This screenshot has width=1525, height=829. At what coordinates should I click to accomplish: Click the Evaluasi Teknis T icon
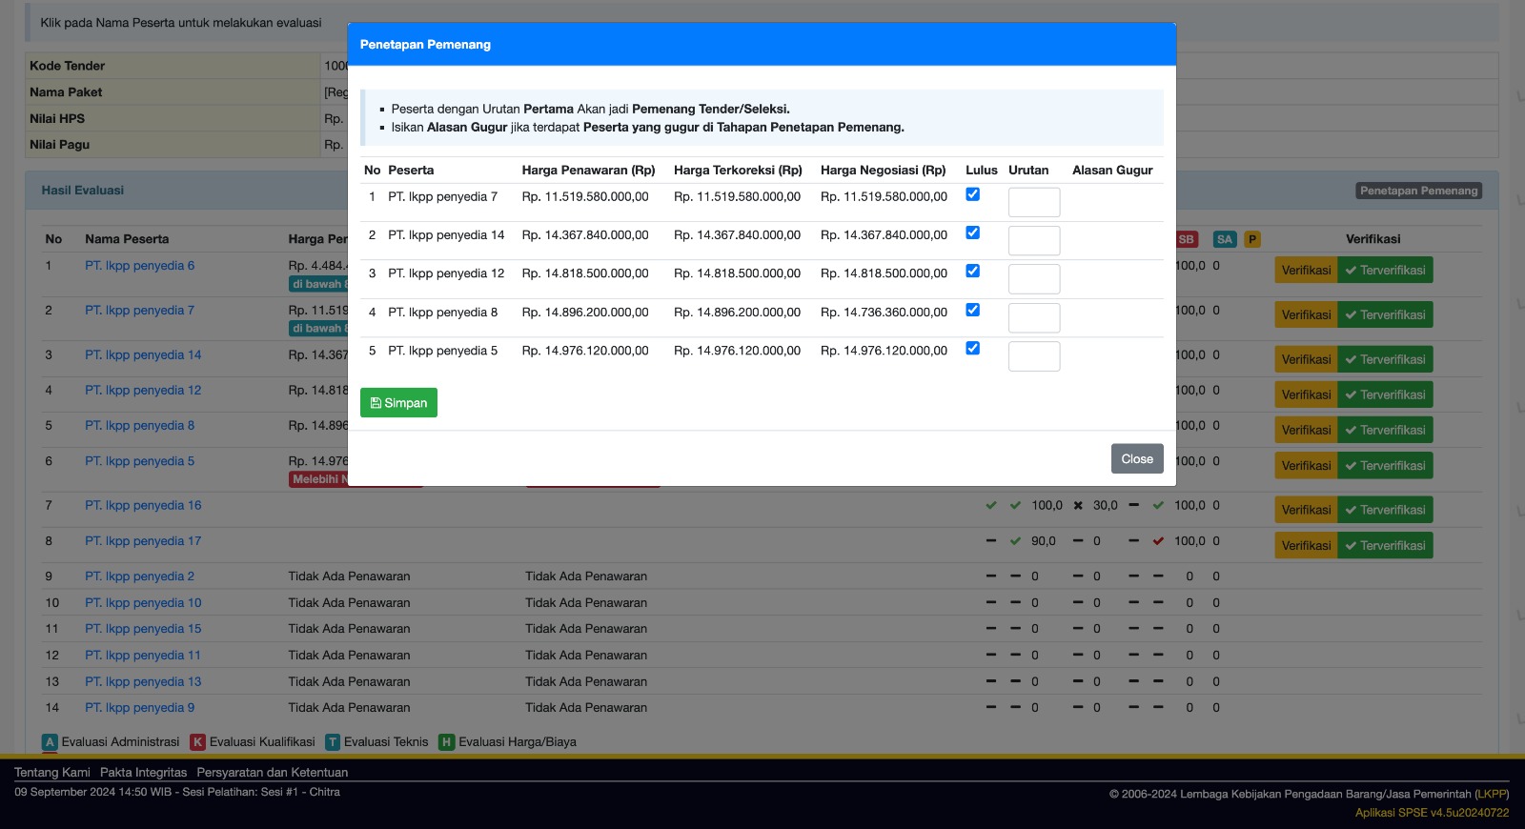click(x=333, y=742)
